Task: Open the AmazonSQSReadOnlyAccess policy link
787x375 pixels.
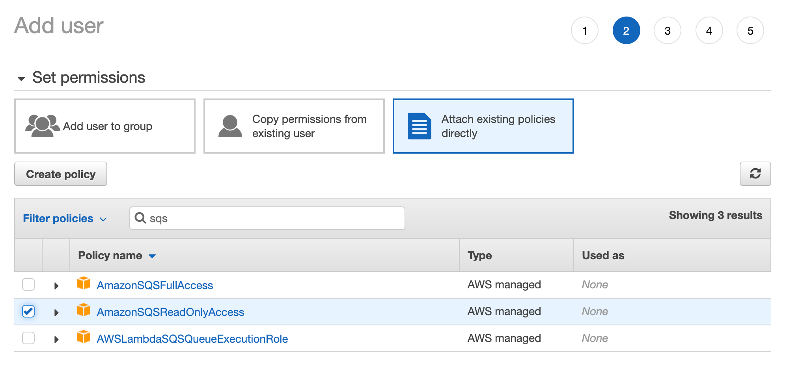Action: point(170,311)
